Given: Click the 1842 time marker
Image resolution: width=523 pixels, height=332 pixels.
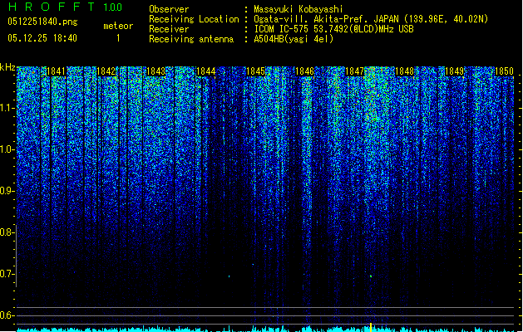Looking at the screenshot, I should tap(106, 71).
